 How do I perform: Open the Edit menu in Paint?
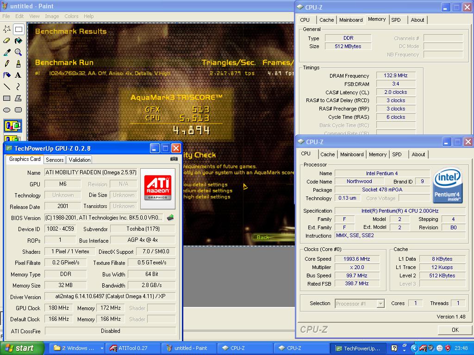pos(19,16)
